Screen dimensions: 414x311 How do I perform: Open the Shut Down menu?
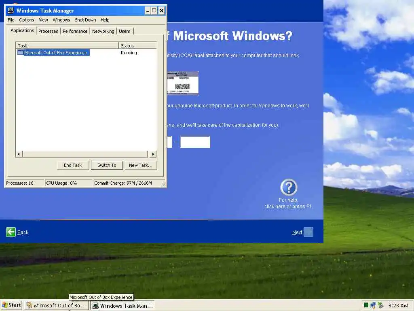coord(85,20)
